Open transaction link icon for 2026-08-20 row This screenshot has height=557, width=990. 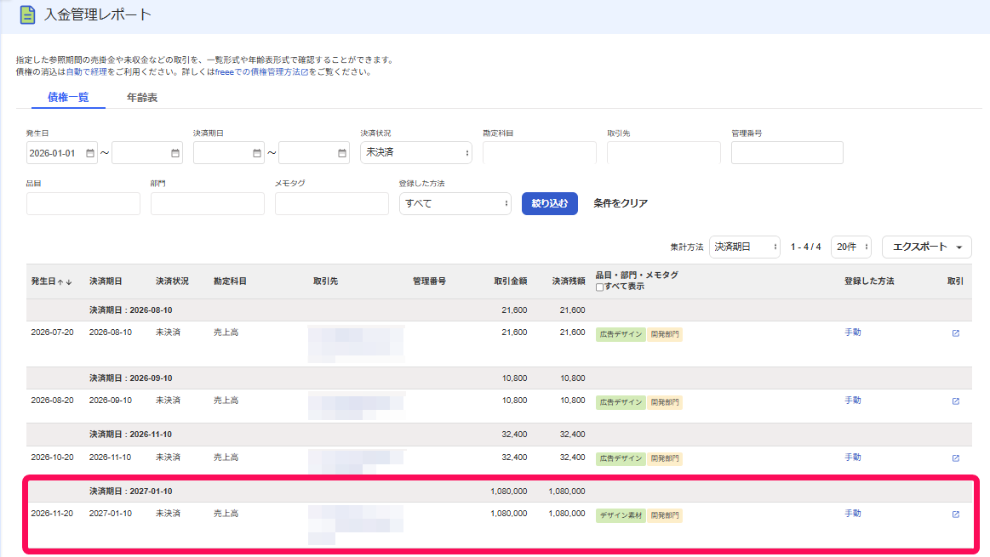(956, 401)
